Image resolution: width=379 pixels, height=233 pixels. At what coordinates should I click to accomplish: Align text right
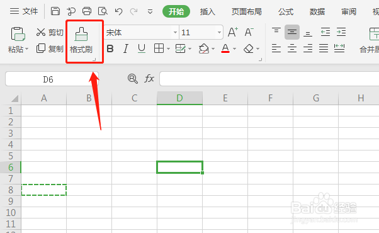click(308, 48)
